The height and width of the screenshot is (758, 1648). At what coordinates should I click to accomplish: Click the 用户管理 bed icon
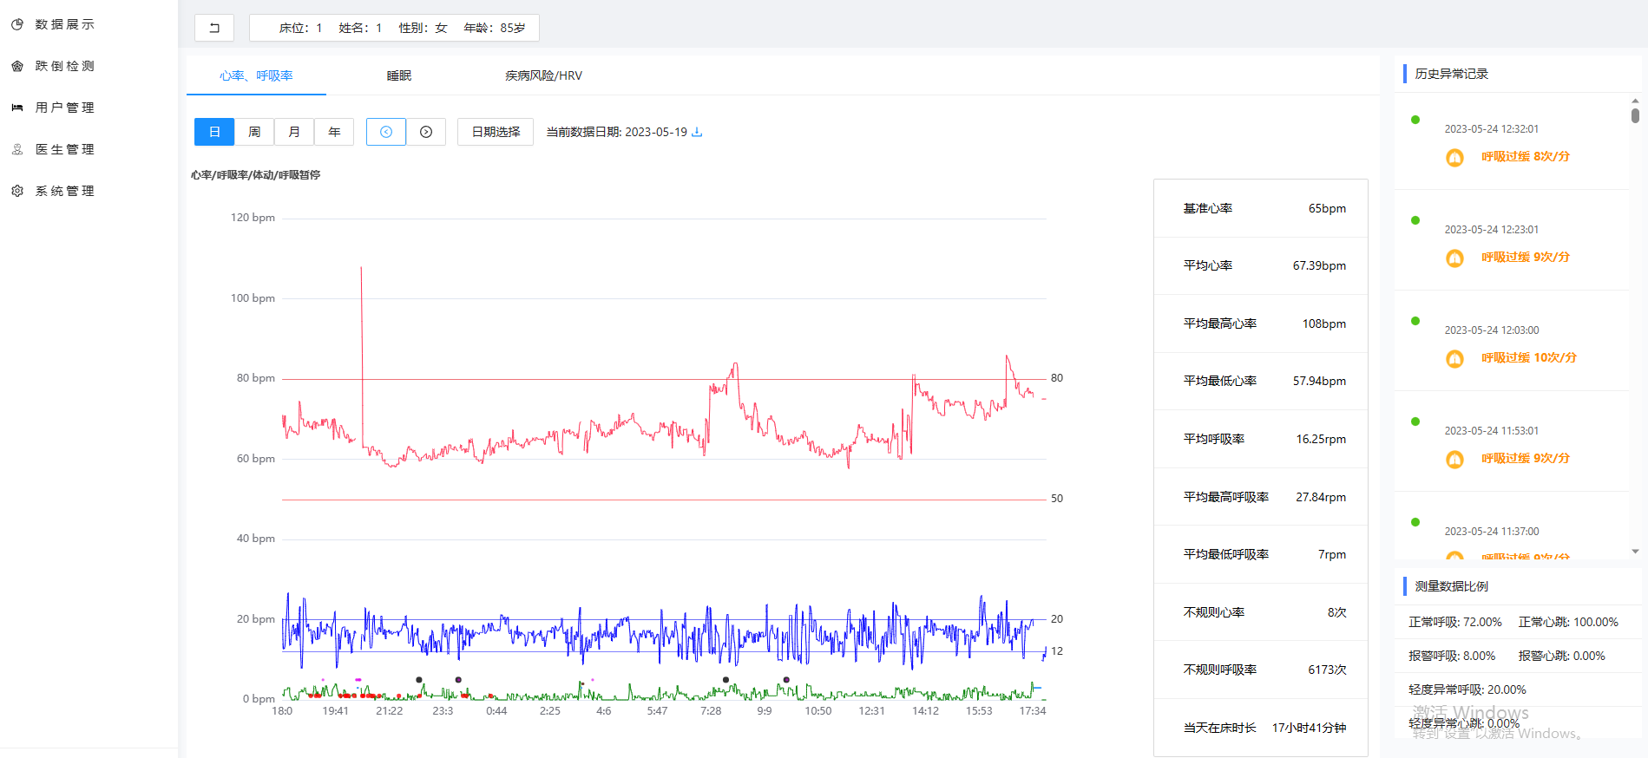click(17, 108)
